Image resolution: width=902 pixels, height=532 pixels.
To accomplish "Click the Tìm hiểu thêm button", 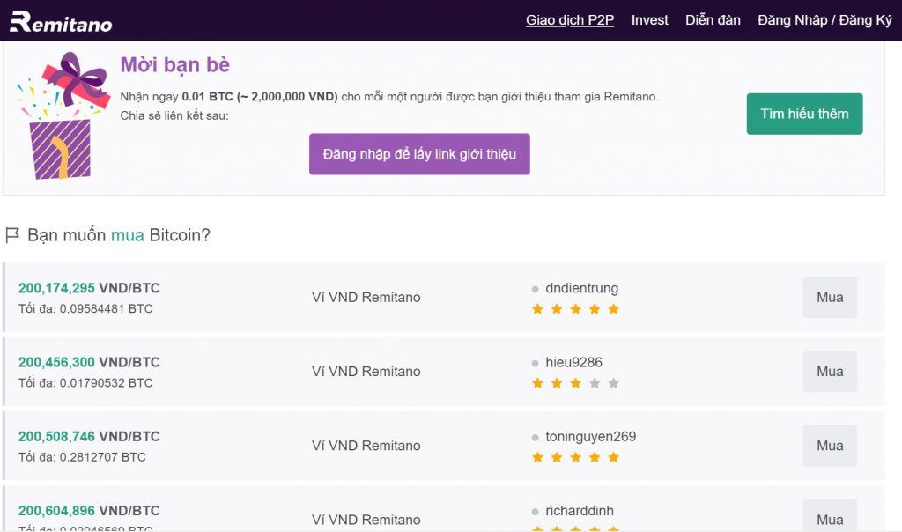I will [804, 114].
